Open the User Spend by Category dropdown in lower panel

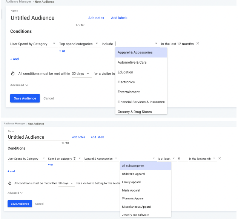[26, 159]
